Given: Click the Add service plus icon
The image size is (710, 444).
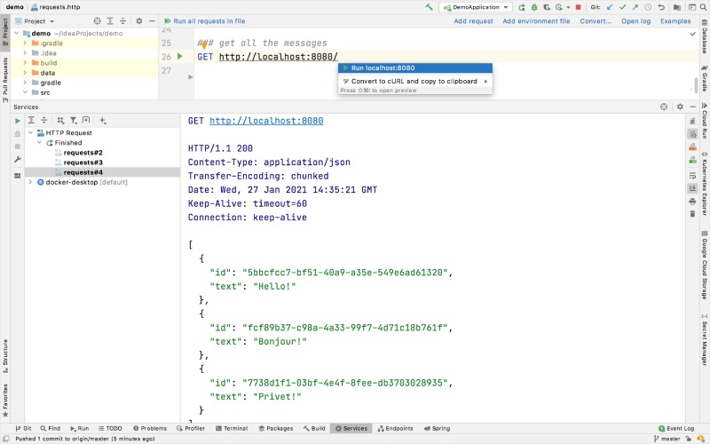Looking at the screenshot, I should (x=103, y=121).
